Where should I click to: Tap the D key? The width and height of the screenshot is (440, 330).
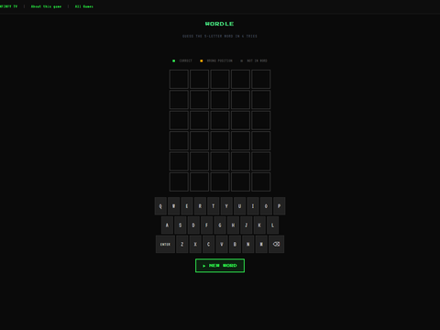pyautogui.click(x=193, y=225)
